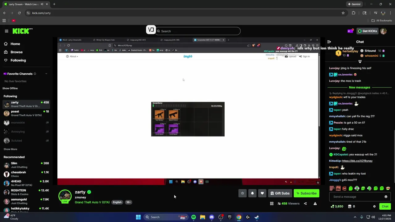
Task: Click the heart follow button
Action: tap(262, 193)
